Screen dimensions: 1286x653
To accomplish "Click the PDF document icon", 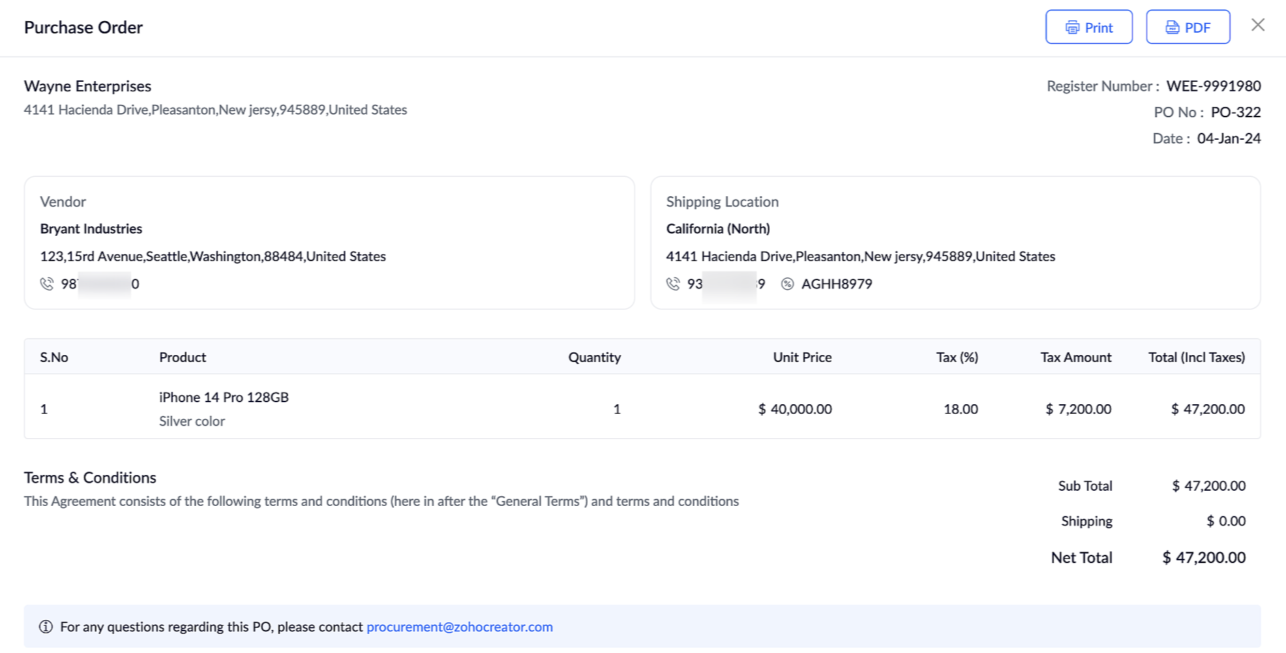I will [1172, 27].
